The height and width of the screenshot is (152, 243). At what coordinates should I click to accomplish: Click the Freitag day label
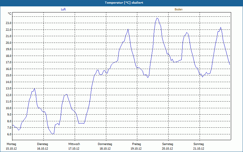tap(136, 144)
